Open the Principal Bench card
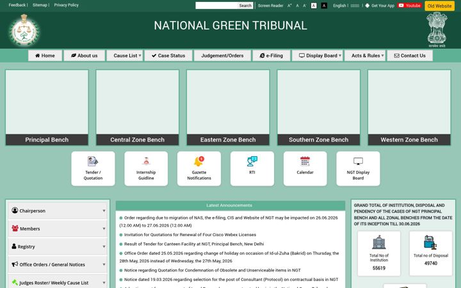Image resolution: width=461 pixels, height=288 pixels. [47, 108]
